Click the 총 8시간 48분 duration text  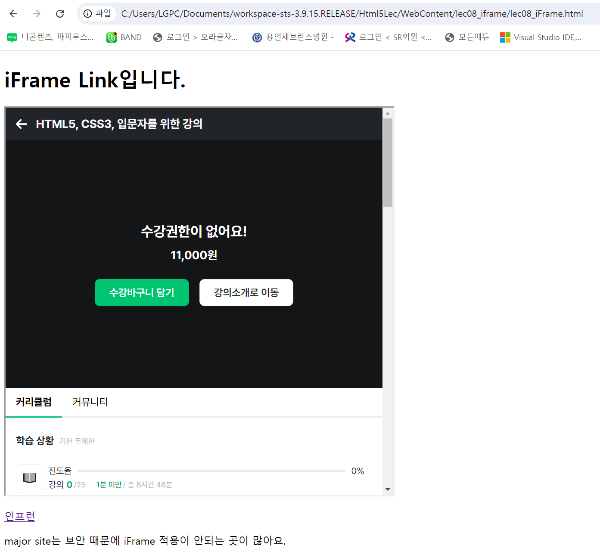[150, 485]
